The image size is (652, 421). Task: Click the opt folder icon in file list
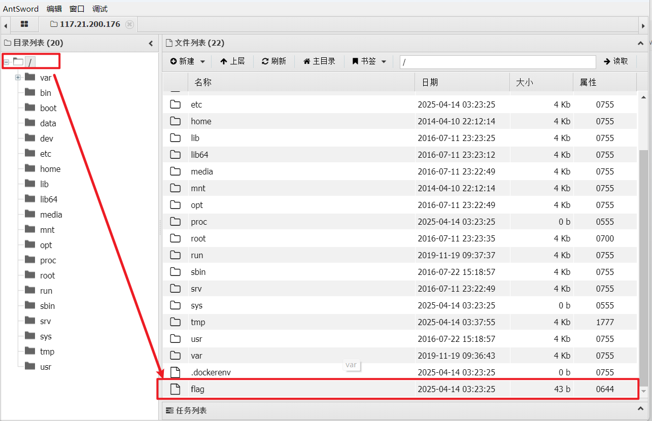175,204
